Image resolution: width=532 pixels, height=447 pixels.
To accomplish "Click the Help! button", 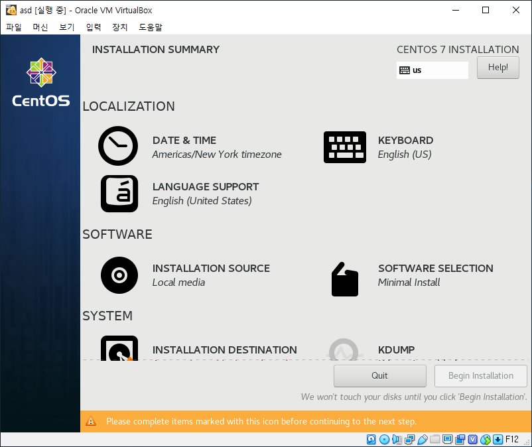I will [498, 68].
